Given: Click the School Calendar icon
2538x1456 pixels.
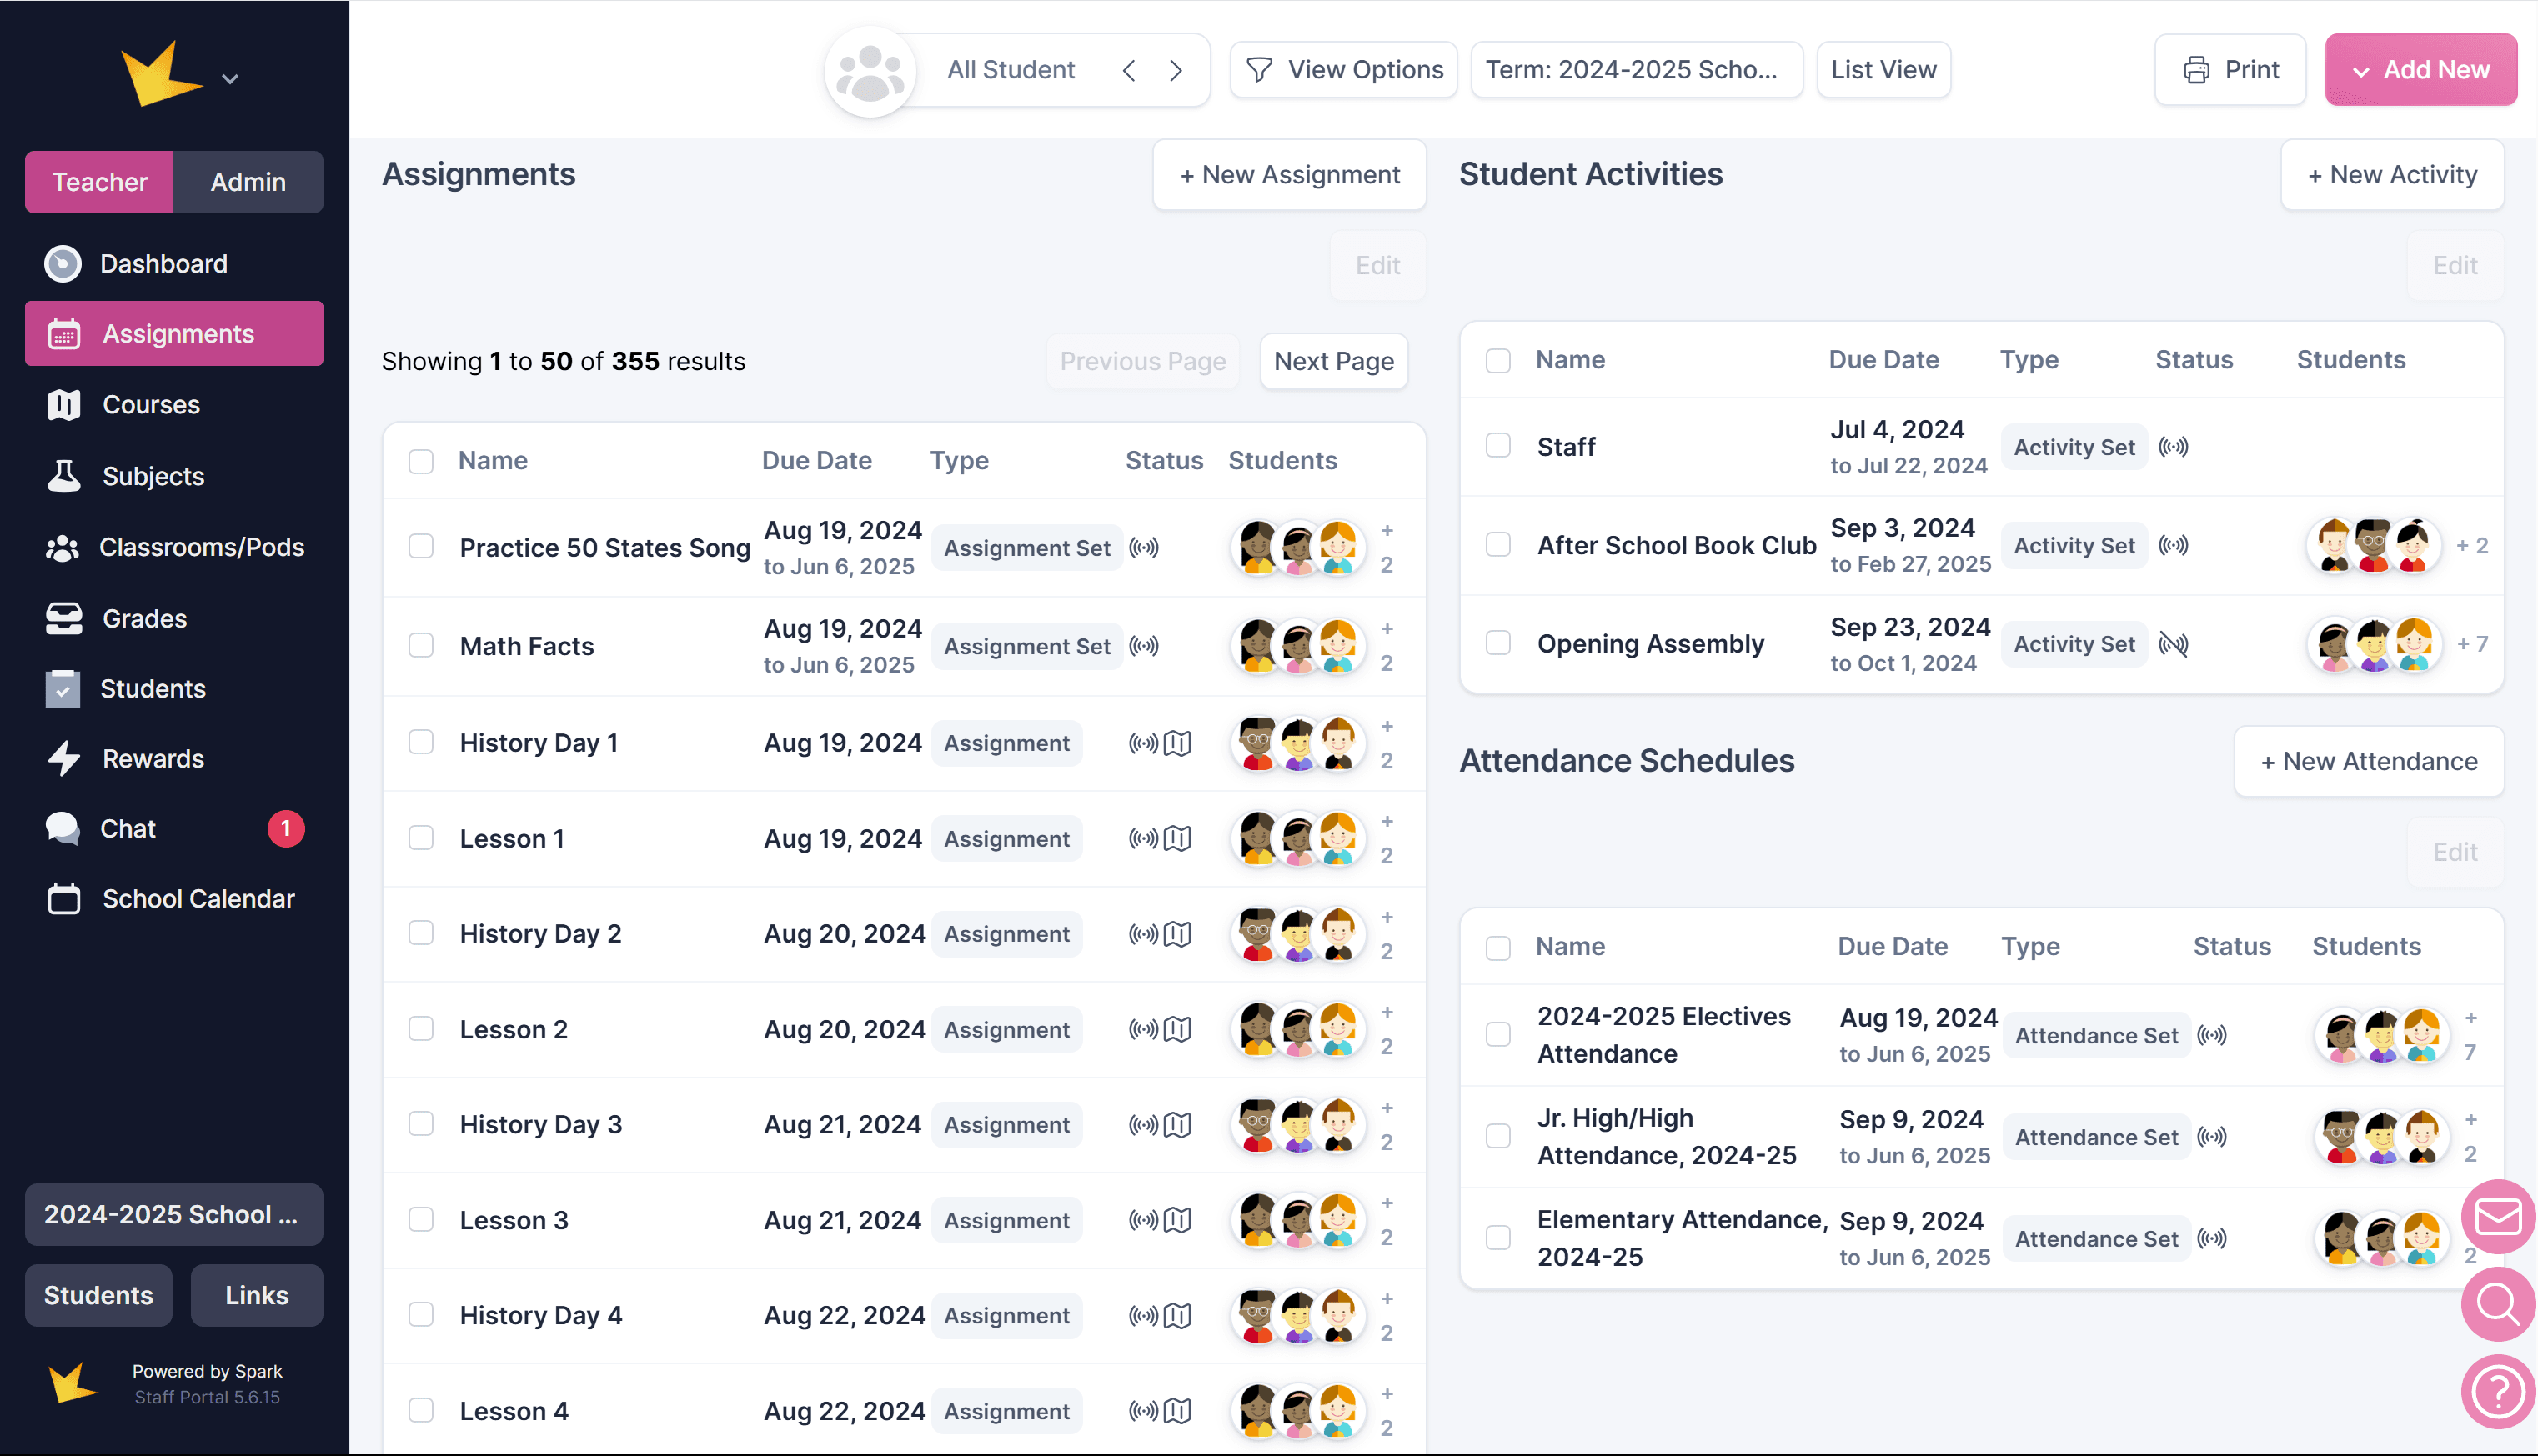Looking at the screenshot, I should [64, 899].
